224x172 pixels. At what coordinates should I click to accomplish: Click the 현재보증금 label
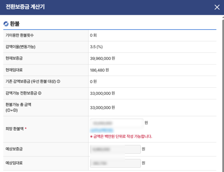tap(14, 58)
